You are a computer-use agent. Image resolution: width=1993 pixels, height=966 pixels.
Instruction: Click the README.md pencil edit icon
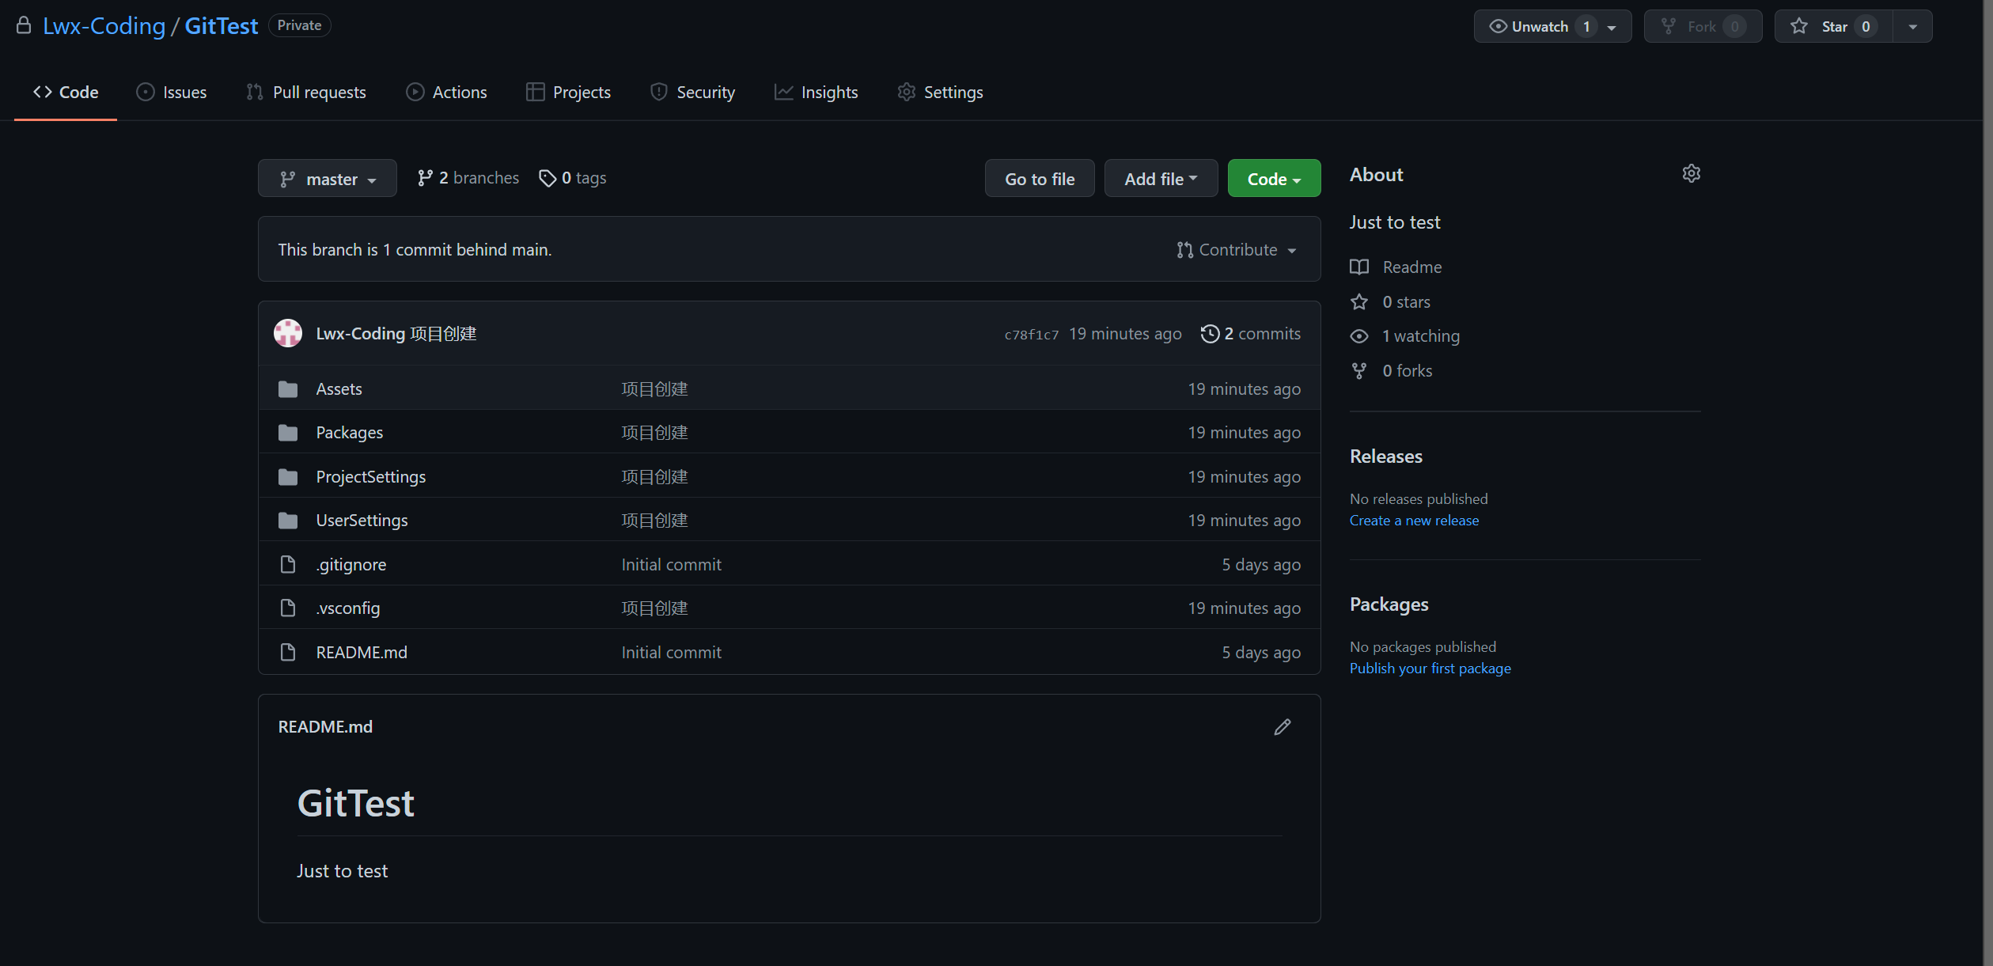point(1283,727)
